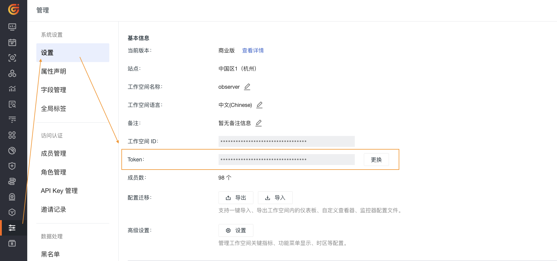Click the masked Token value field
This screenshot has height=261, width=557.
tap(286, 160)
